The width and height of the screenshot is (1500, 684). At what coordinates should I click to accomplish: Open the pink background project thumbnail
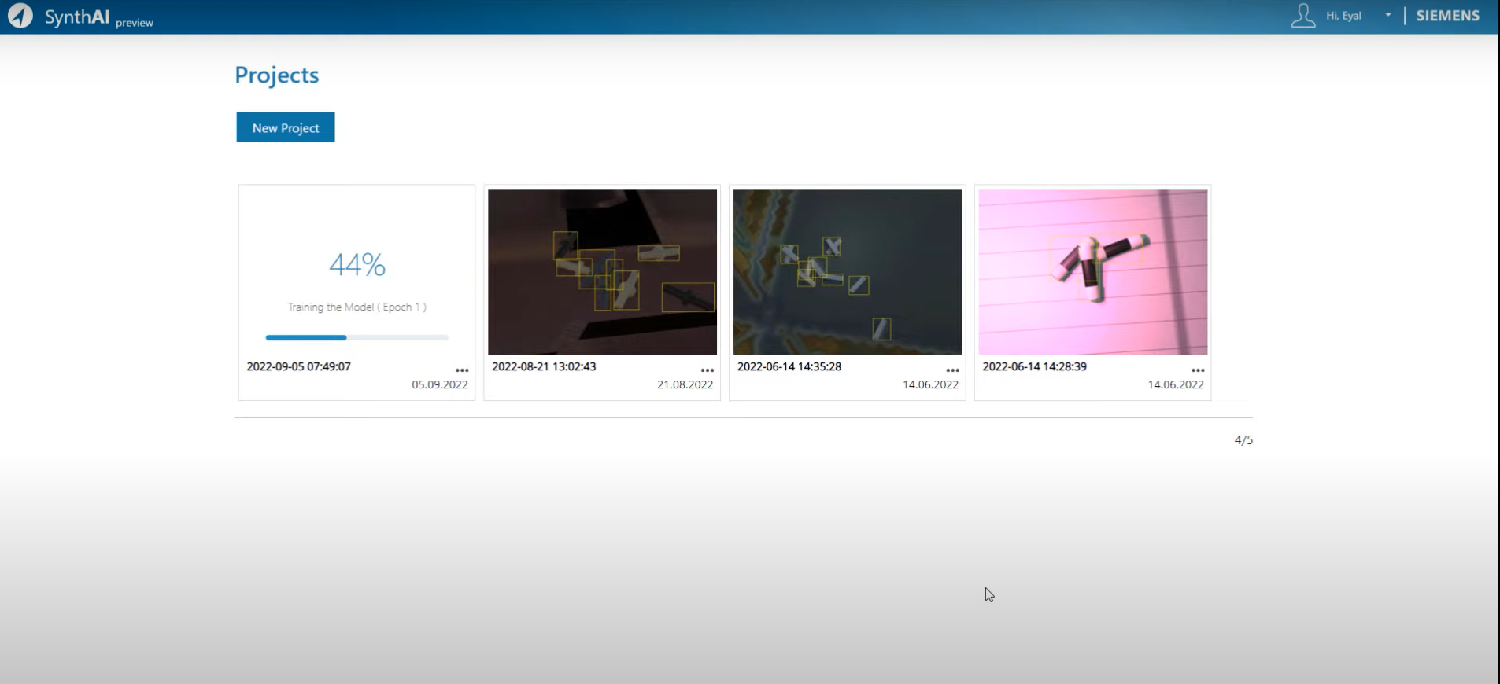(x=1092, y=272)
